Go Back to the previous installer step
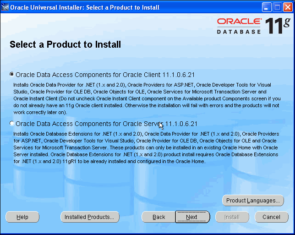Screen dimensions: 295x235 158,217
